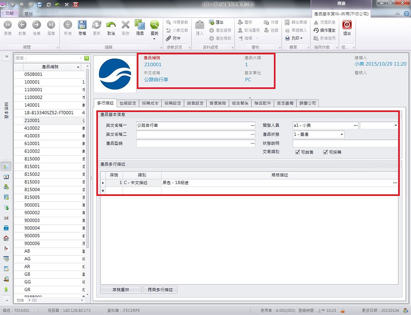Click the 列印 print icon

pos(288,38)
